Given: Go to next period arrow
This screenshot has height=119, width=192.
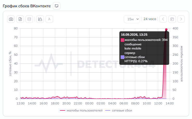Looking at the screenshot, I should [181, 19].
